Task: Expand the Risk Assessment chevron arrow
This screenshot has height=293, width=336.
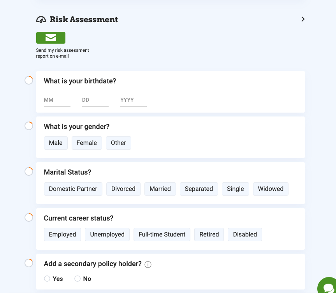Action: [303, 19]
